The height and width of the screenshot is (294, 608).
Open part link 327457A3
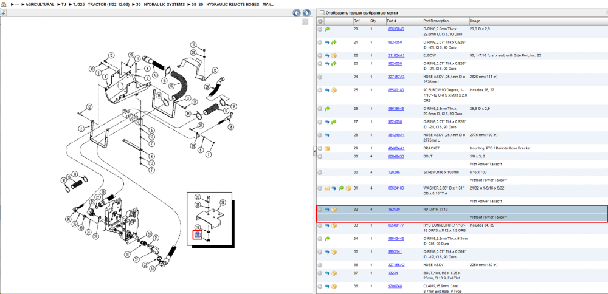click(x=396, y=77)
